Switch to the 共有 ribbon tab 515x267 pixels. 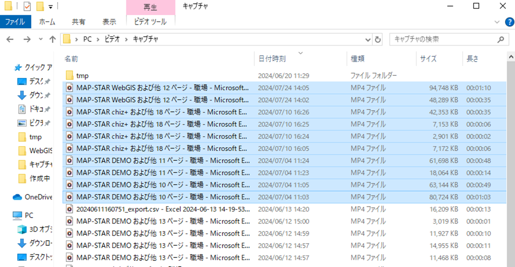78,22
